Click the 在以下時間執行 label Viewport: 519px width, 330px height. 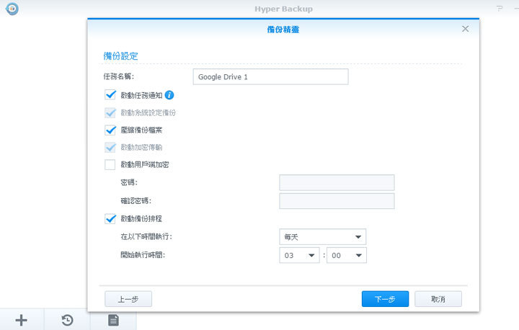pos(146,236)
